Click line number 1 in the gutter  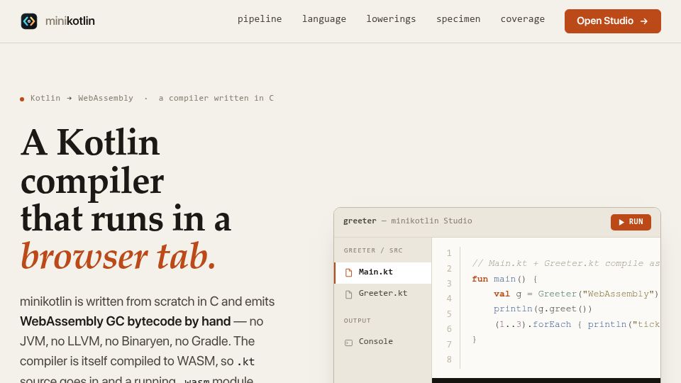tap(449, 253)
